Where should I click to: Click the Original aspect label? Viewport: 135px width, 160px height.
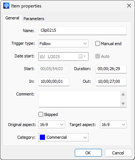22,125
